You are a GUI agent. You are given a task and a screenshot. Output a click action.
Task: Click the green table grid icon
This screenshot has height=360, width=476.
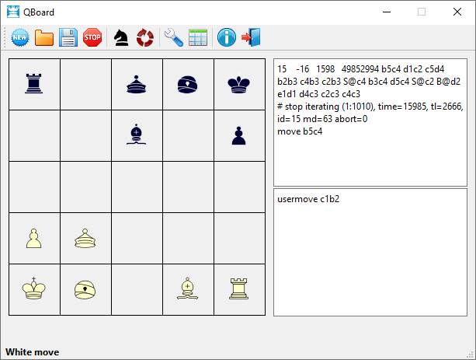point(198,37)
